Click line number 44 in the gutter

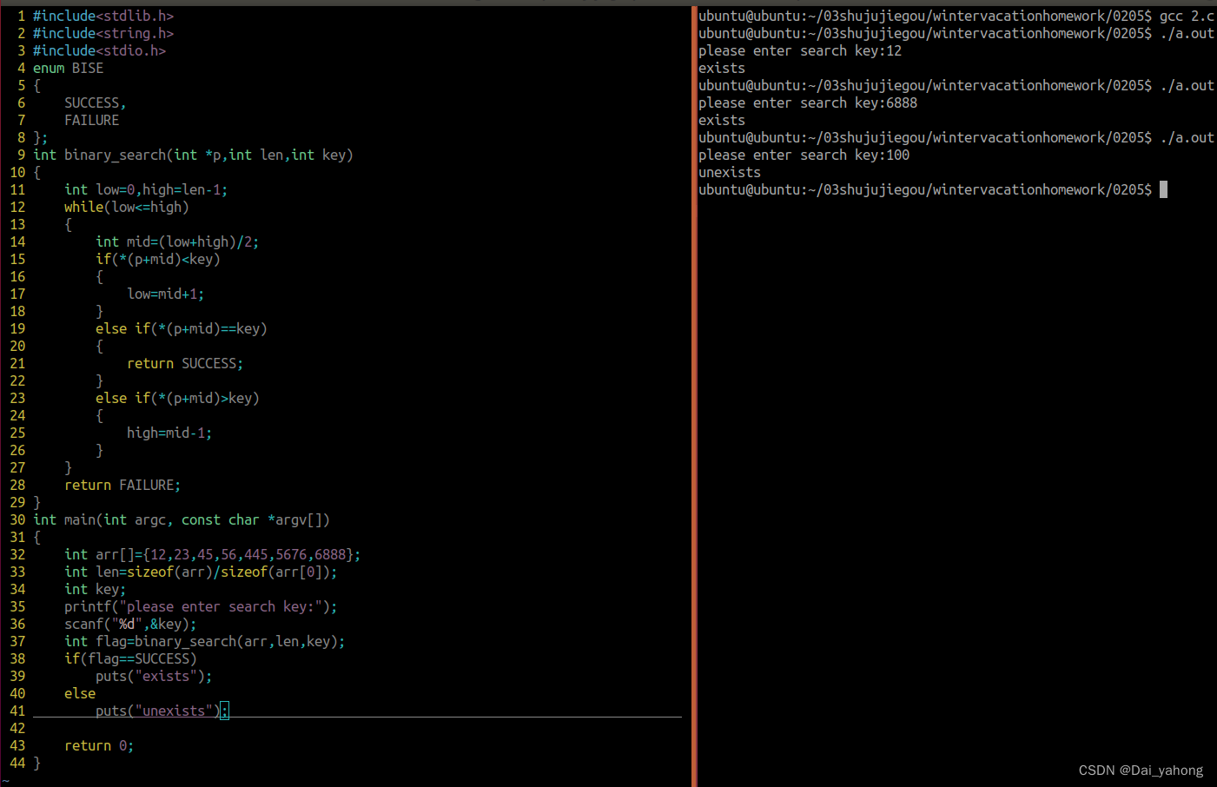(17, 763)
